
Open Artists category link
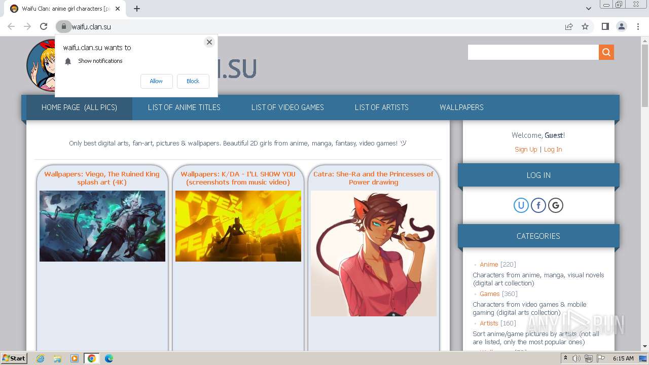(x=489, y=323)
